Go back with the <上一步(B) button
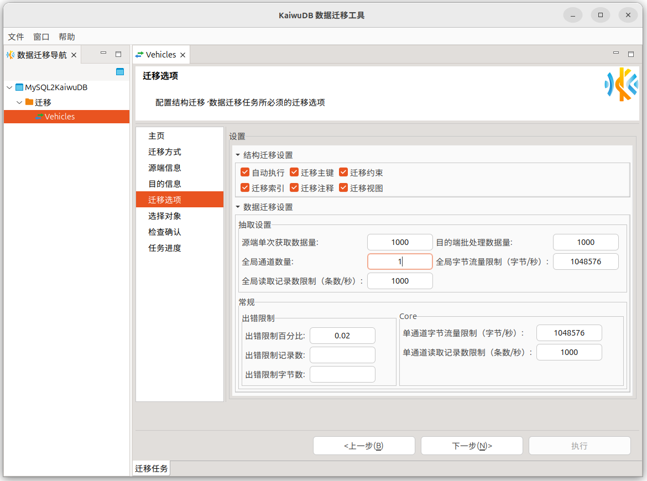This screenshot has height=481, width=647. (x=364, y=446)
